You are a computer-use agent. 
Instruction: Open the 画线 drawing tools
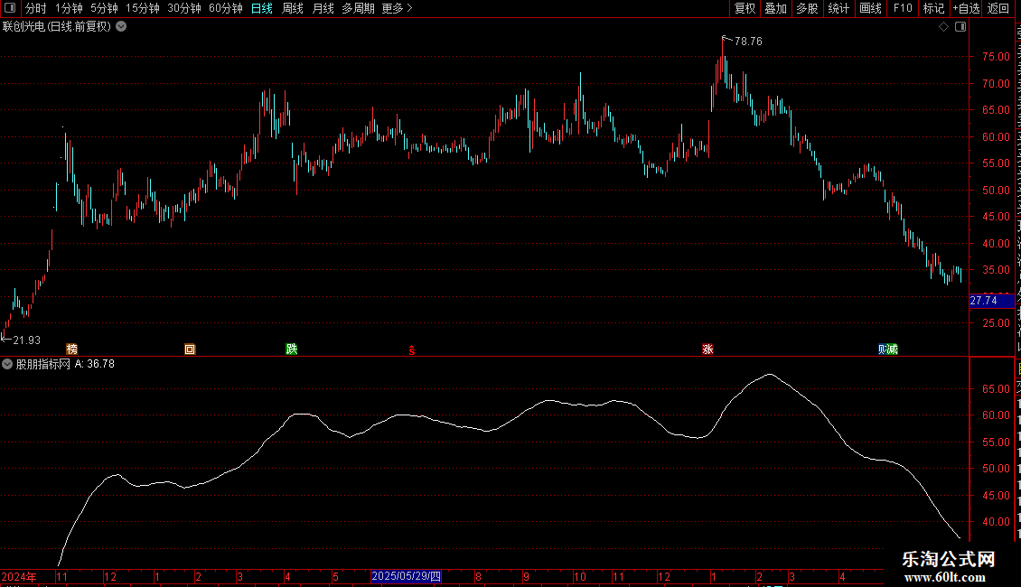tap(870, 8)
